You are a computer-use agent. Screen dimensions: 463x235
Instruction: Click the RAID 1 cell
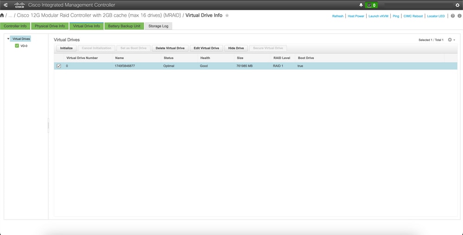(278, 66)
